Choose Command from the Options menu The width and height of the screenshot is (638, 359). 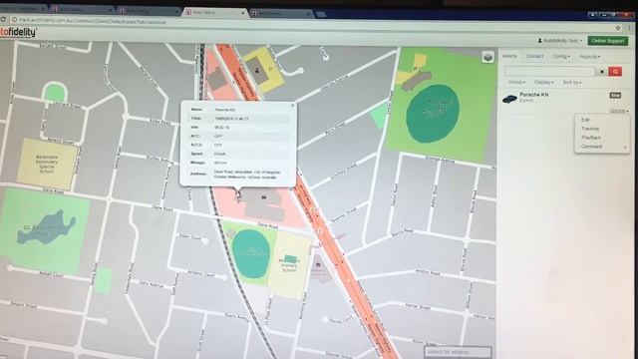click(x=591, y=147)
